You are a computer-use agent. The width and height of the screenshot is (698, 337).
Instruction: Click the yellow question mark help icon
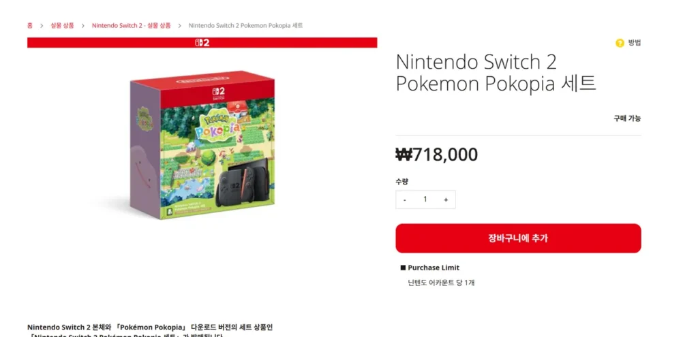pyautogui.click(x=620, y=43)
